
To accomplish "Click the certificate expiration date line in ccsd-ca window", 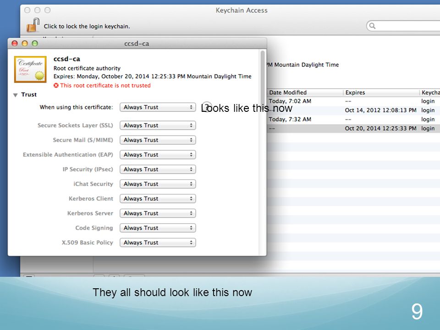I will click(152, 77).
